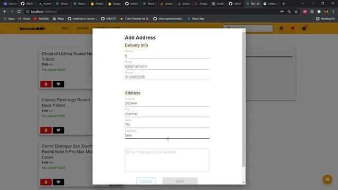The width and height of the screenshot is (338, 190).
Task: Wishlist the Comic Dialogue Box cover
Action: click(58, 182)
